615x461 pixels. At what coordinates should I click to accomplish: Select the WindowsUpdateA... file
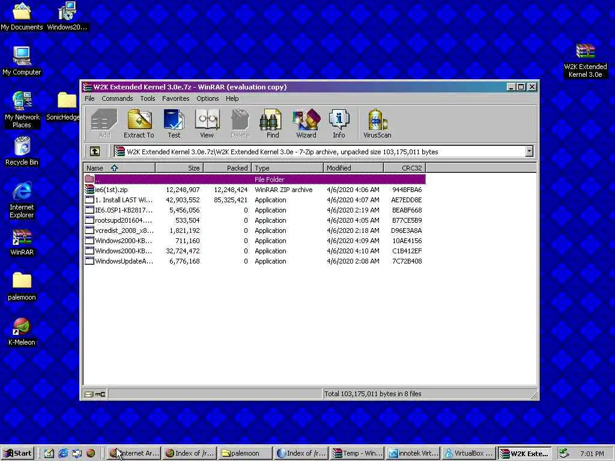[x=255, y=261]
